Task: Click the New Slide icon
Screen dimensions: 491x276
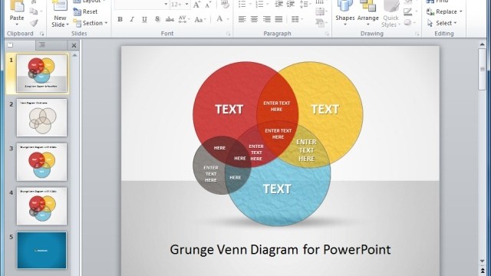Action: (x=60, y=6)
